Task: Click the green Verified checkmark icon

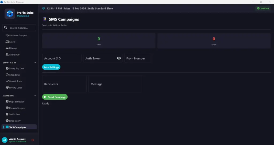Action: tap(258, 8)
